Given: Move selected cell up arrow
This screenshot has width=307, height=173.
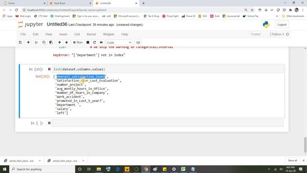Looking at the screenshot, I should (59, 42).
